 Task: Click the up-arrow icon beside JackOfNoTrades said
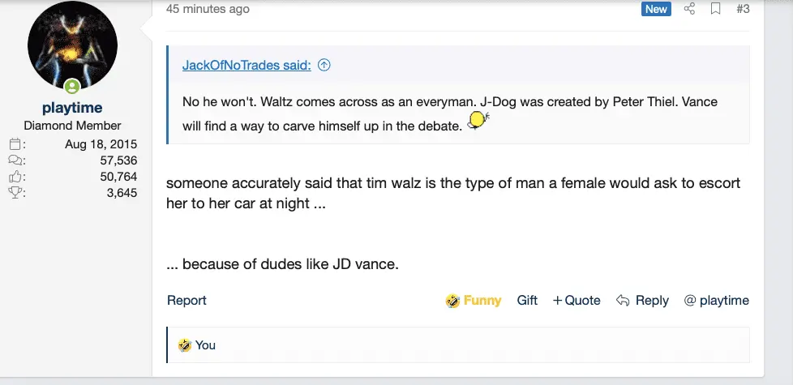click(x=324, y=66)
